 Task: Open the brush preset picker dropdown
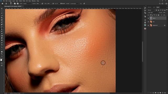point(13,3)
